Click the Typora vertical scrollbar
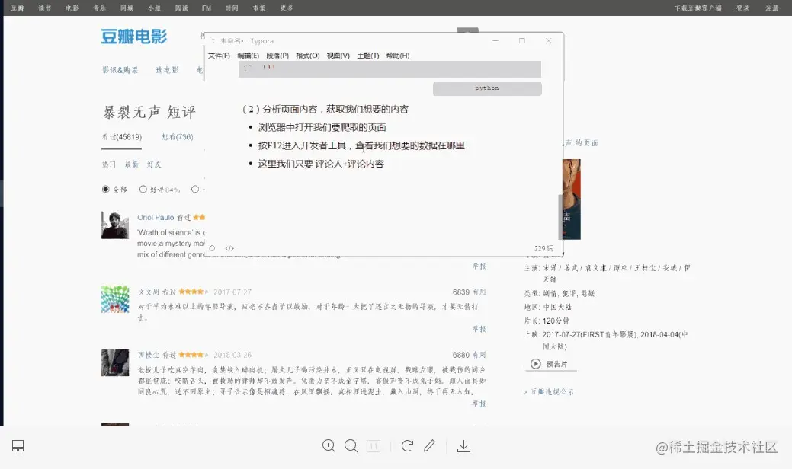Screen dimensions: 792x469 (560, 217)
